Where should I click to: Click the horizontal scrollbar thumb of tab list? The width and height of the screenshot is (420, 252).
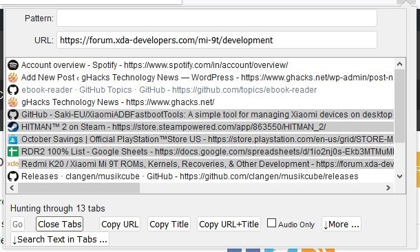[78, 188]
